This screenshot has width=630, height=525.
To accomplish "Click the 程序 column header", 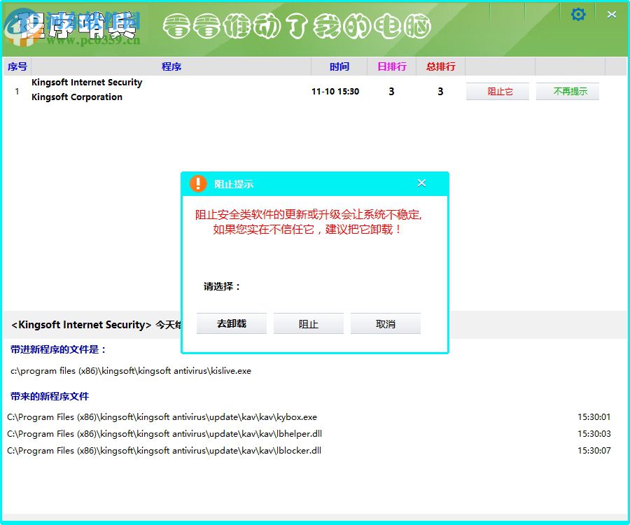I will coord(171,66).
